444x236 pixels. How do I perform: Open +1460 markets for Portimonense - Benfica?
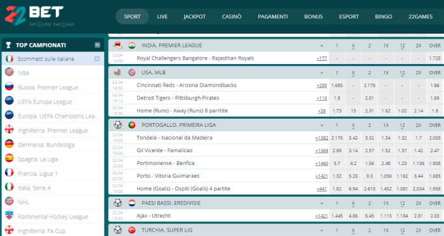click(x=322, y=163)
